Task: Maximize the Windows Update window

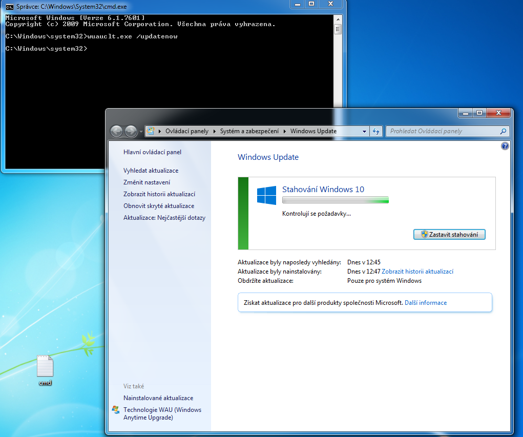Action: pyautogui.click(x=479, y=113)
